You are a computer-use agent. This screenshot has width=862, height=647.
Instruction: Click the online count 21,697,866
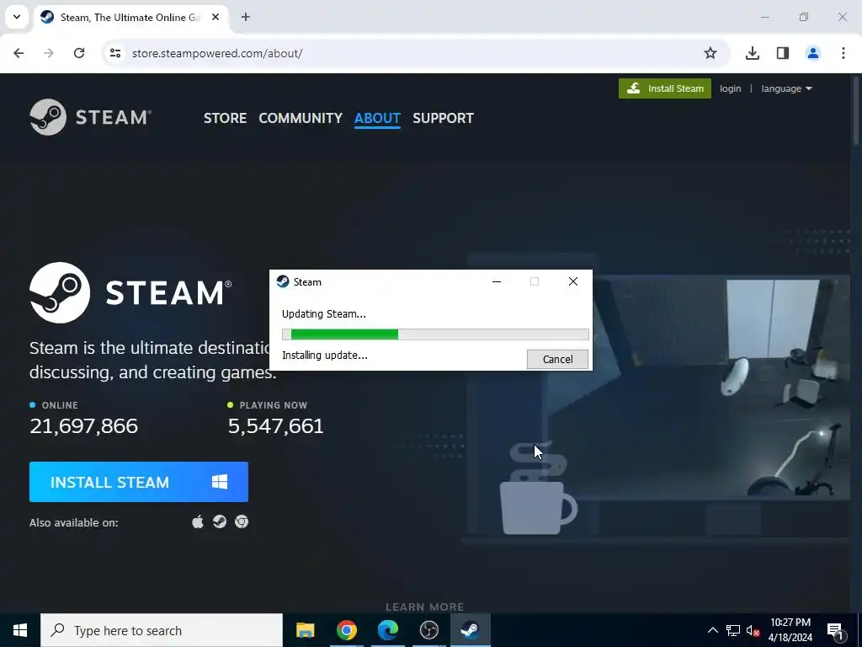click(x=83, y=425)
